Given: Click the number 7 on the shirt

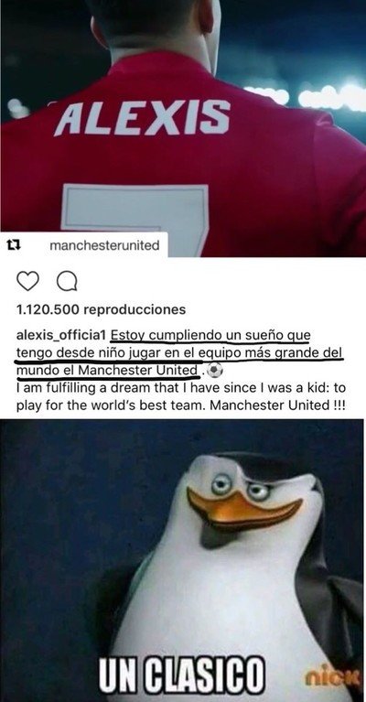Looking at the screenshot, I should [136, 220].
